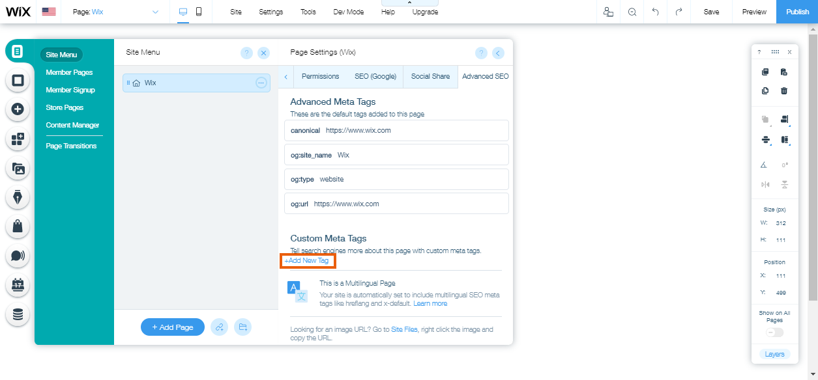Select Page Transitions in the side menu

pyautogui.click(x=71, y=146)
